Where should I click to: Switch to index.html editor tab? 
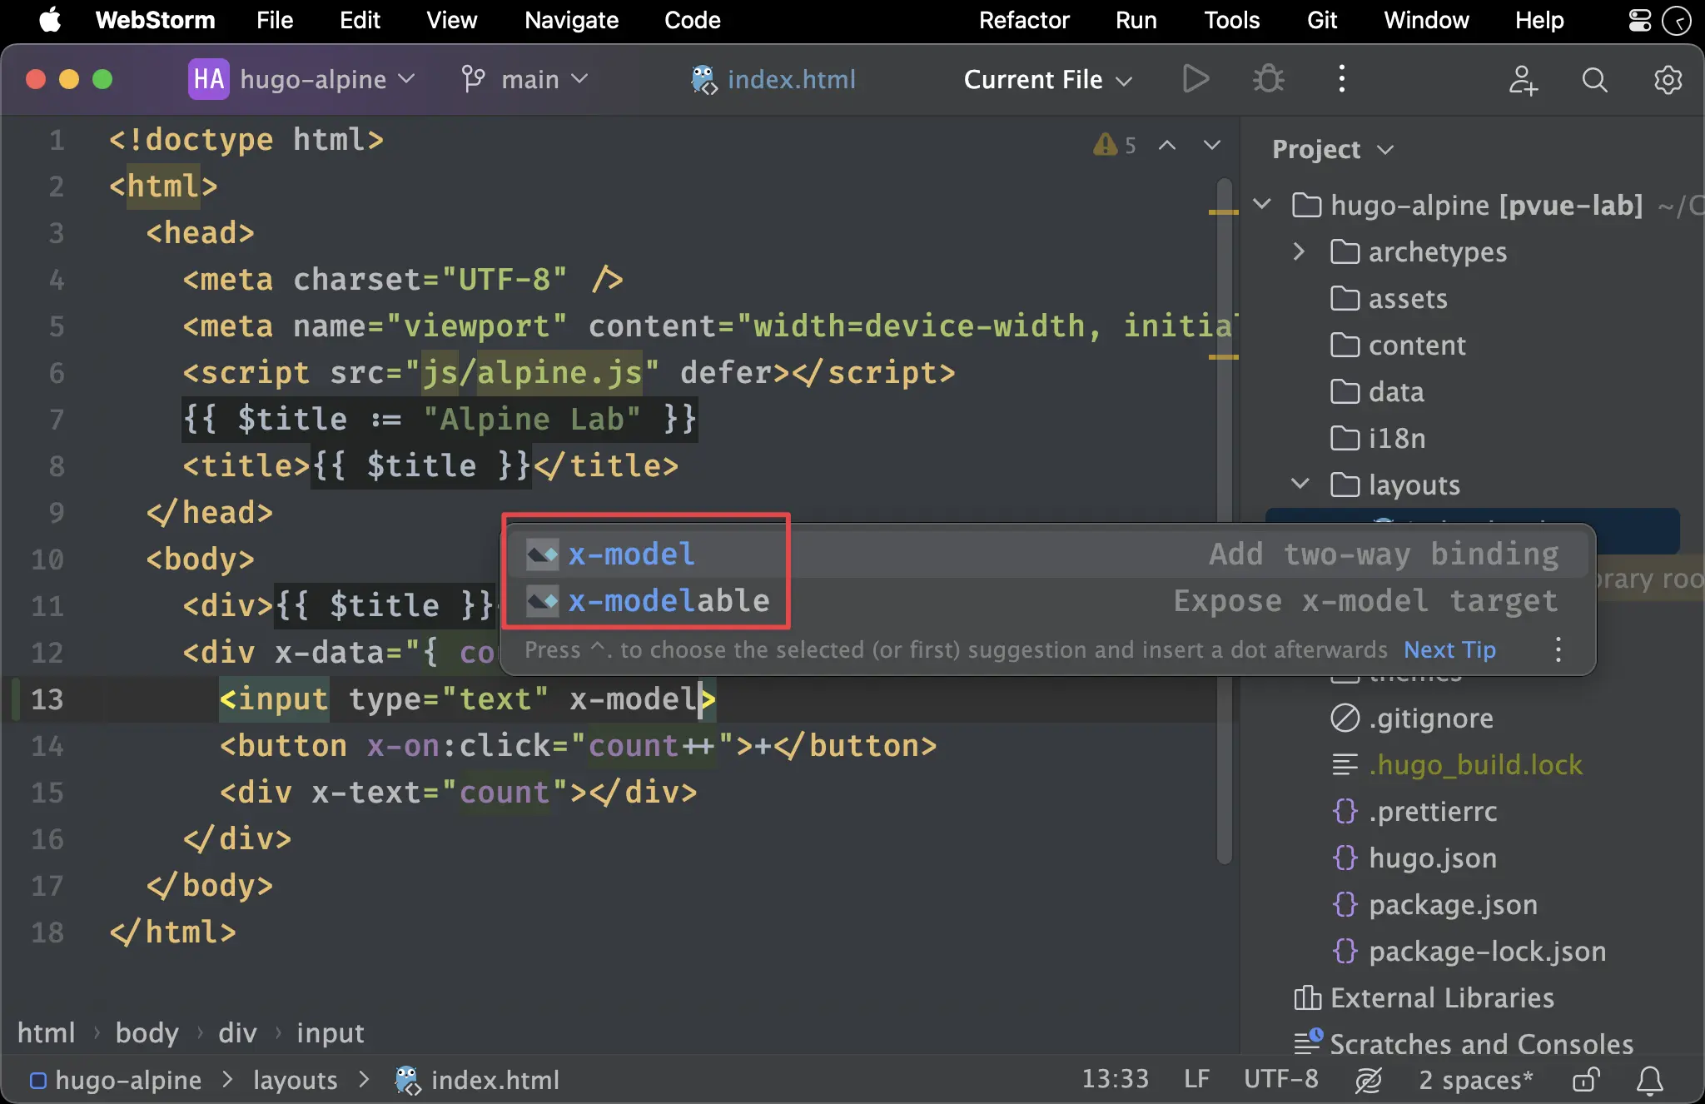click(773, 80)
